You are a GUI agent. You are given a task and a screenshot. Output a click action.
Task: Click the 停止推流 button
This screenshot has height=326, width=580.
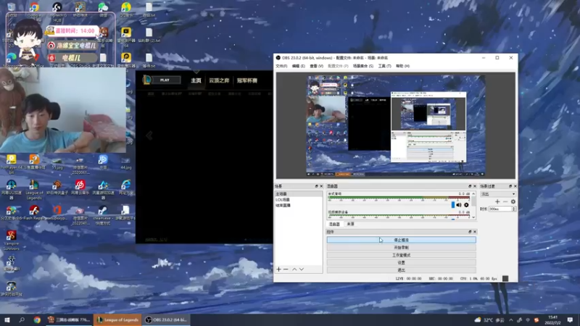pos(401,240)
